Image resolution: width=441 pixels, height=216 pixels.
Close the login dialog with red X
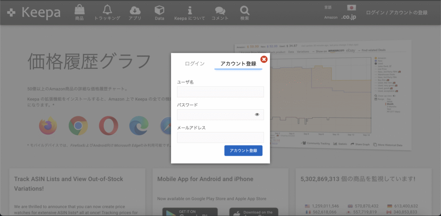(x=264, y=59)
